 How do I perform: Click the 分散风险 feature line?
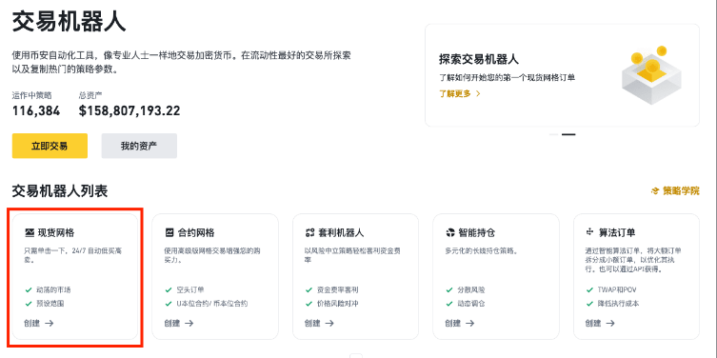466,289
